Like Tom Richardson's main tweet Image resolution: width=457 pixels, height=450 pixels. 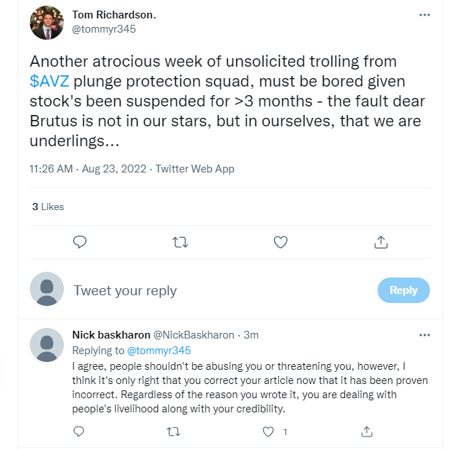[280, 242]
